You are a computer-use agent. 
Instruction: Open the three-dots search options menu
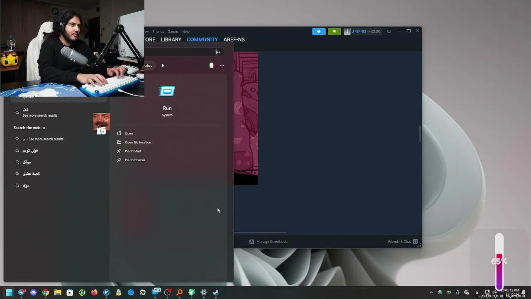(222, 65)
